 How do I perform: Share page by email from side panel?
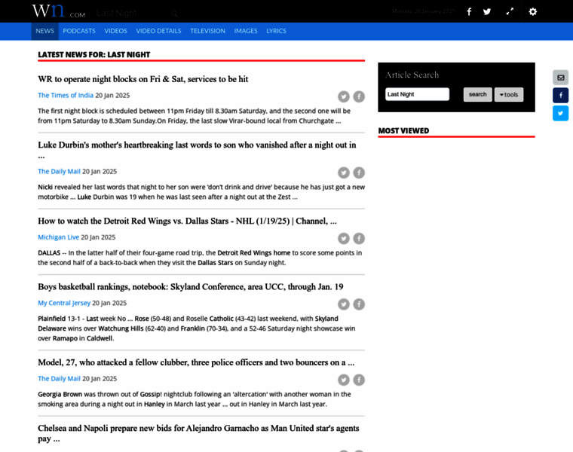point(560,78)
